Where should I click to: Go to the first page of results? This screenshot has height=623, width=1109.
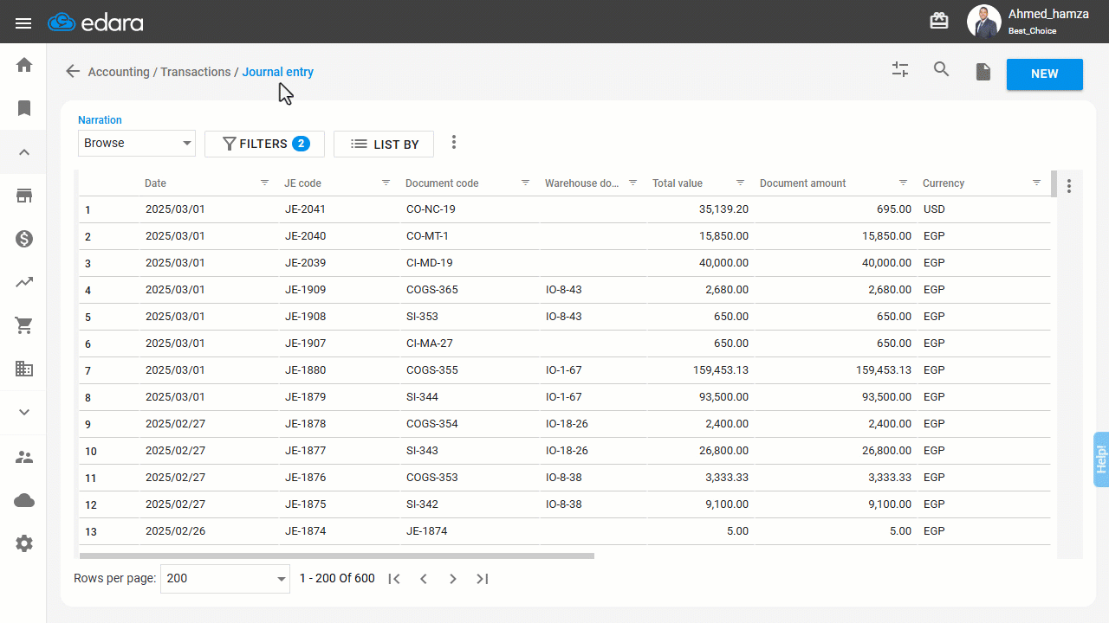pyautogui.click(x=394, y=579)
